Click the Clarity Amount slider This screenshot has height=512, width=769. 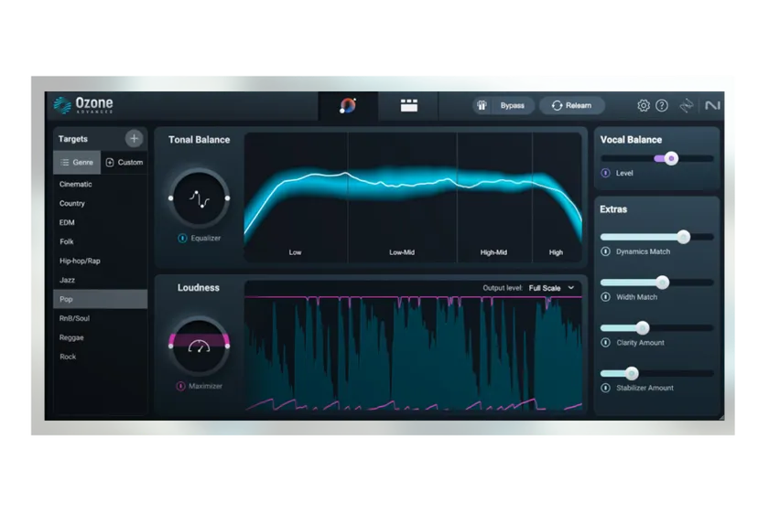point(657,328)
